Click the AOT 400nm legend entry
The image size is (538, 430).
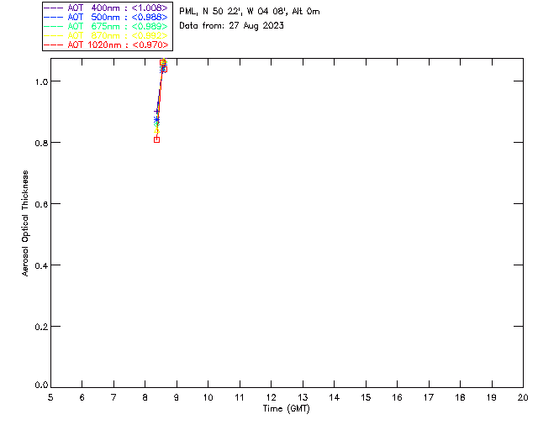coord(107,8)
